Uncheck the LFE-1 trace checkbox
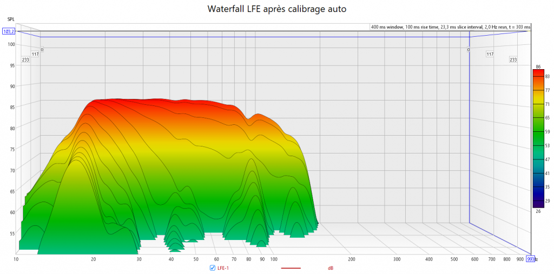 [x=213, y=268]
